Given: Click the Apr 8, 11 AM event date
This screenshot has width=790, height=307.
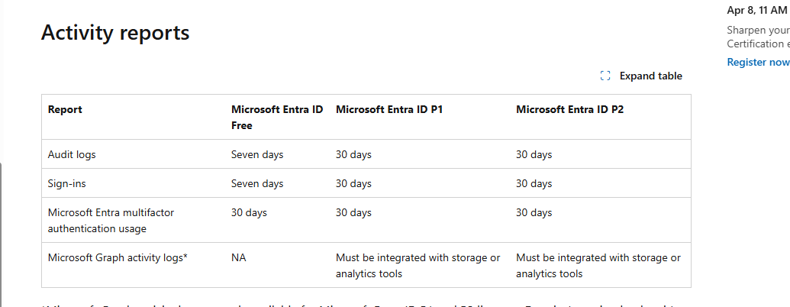Looking at the screenshot, I should pos(756,11).
